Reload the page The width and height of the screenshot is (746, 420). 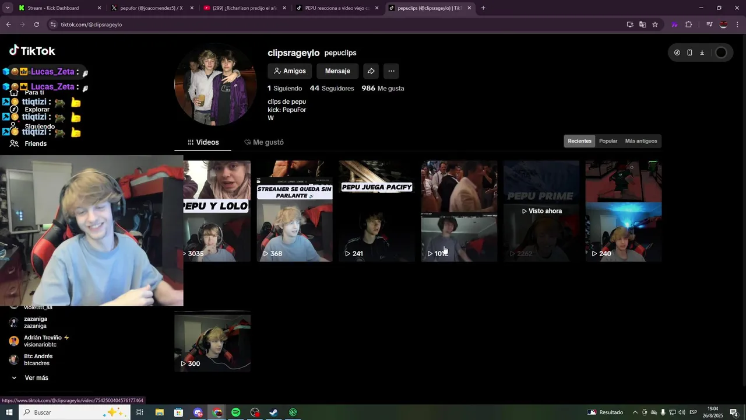36,24
